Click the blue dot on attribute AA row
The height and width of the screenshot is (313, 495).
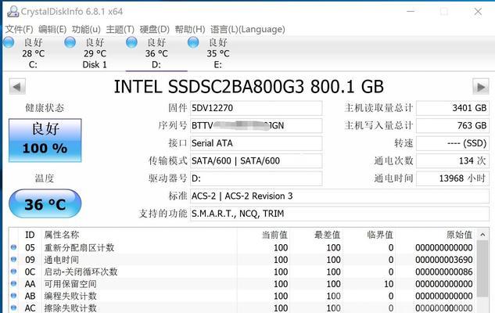point(13,283)
